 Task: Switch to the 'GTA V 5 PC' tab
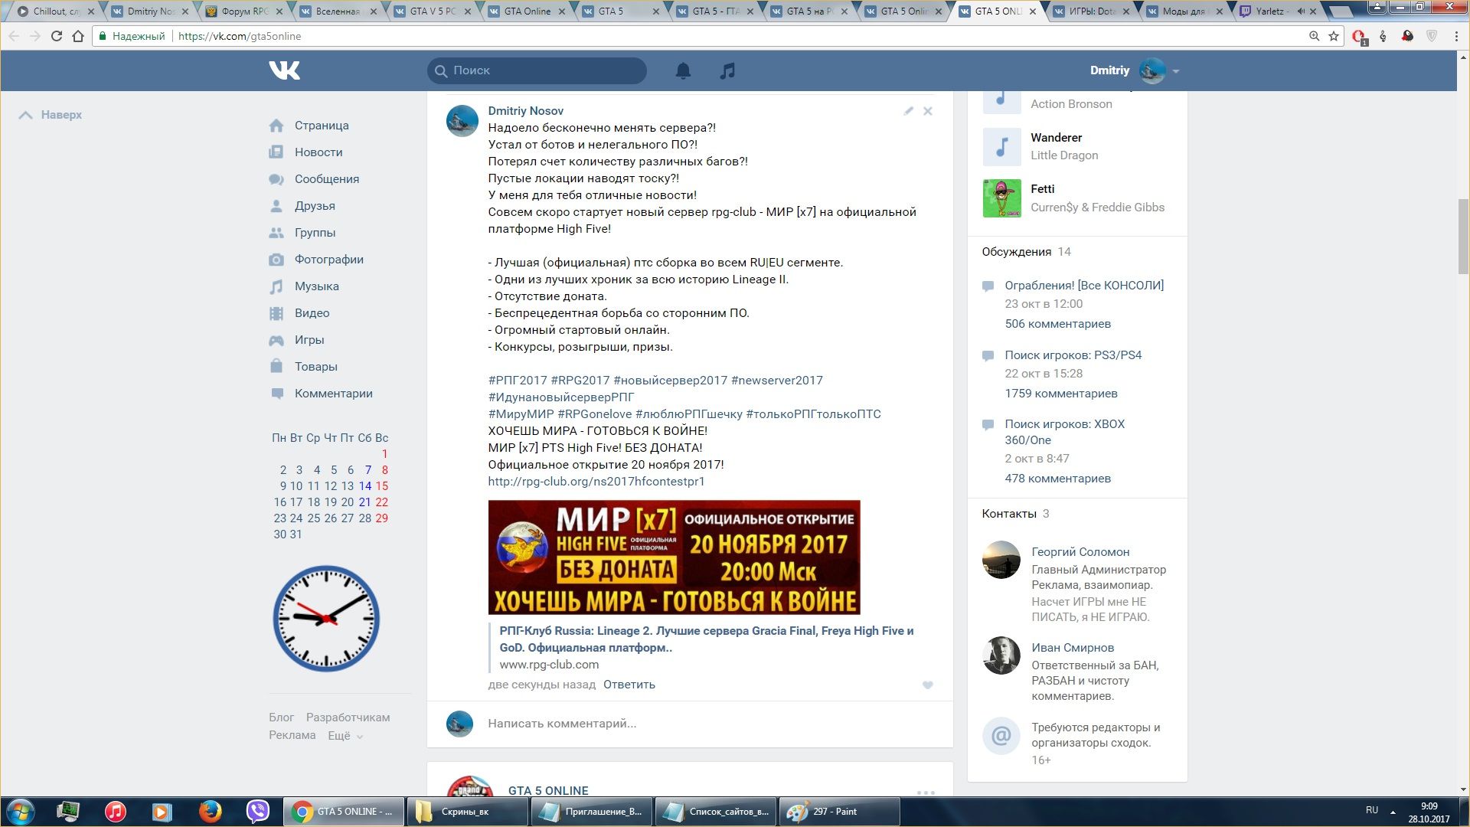[433, 11]
